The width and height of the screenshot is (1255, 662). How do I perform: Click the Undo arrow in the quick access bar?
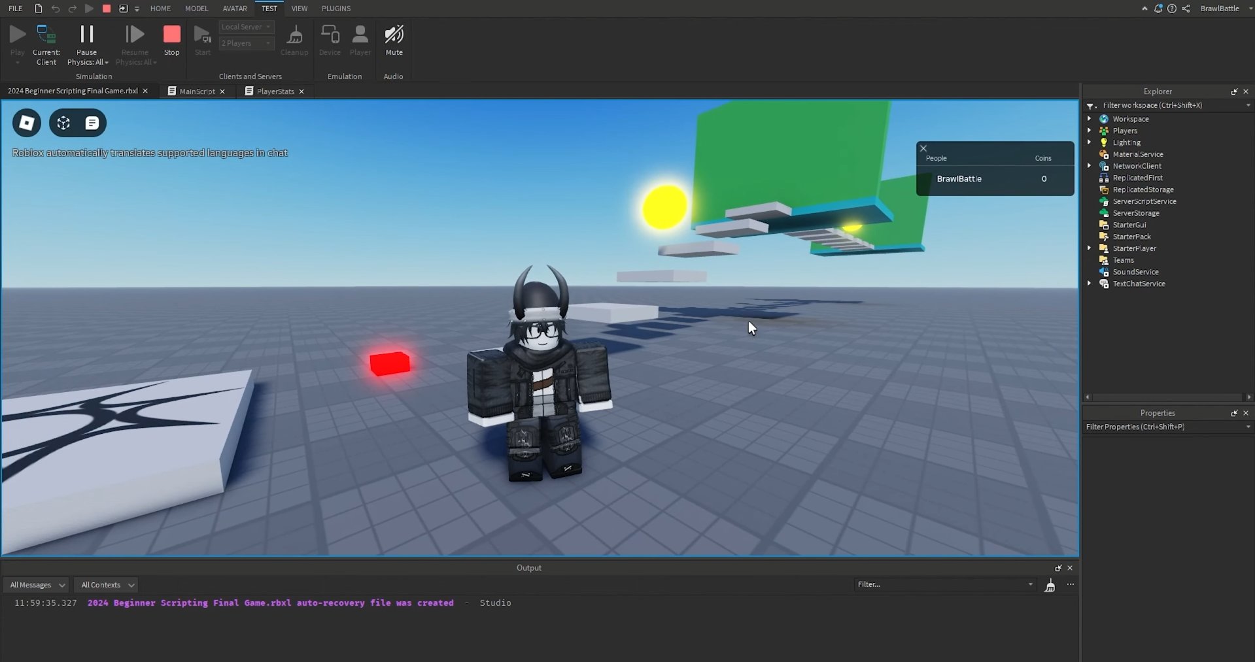tap(56, 8)
